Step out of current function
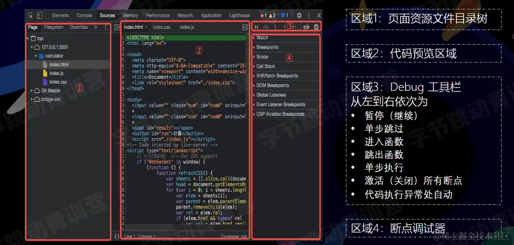Image resolution: width=514 pixels, height=245 pixels. (284, 27)
